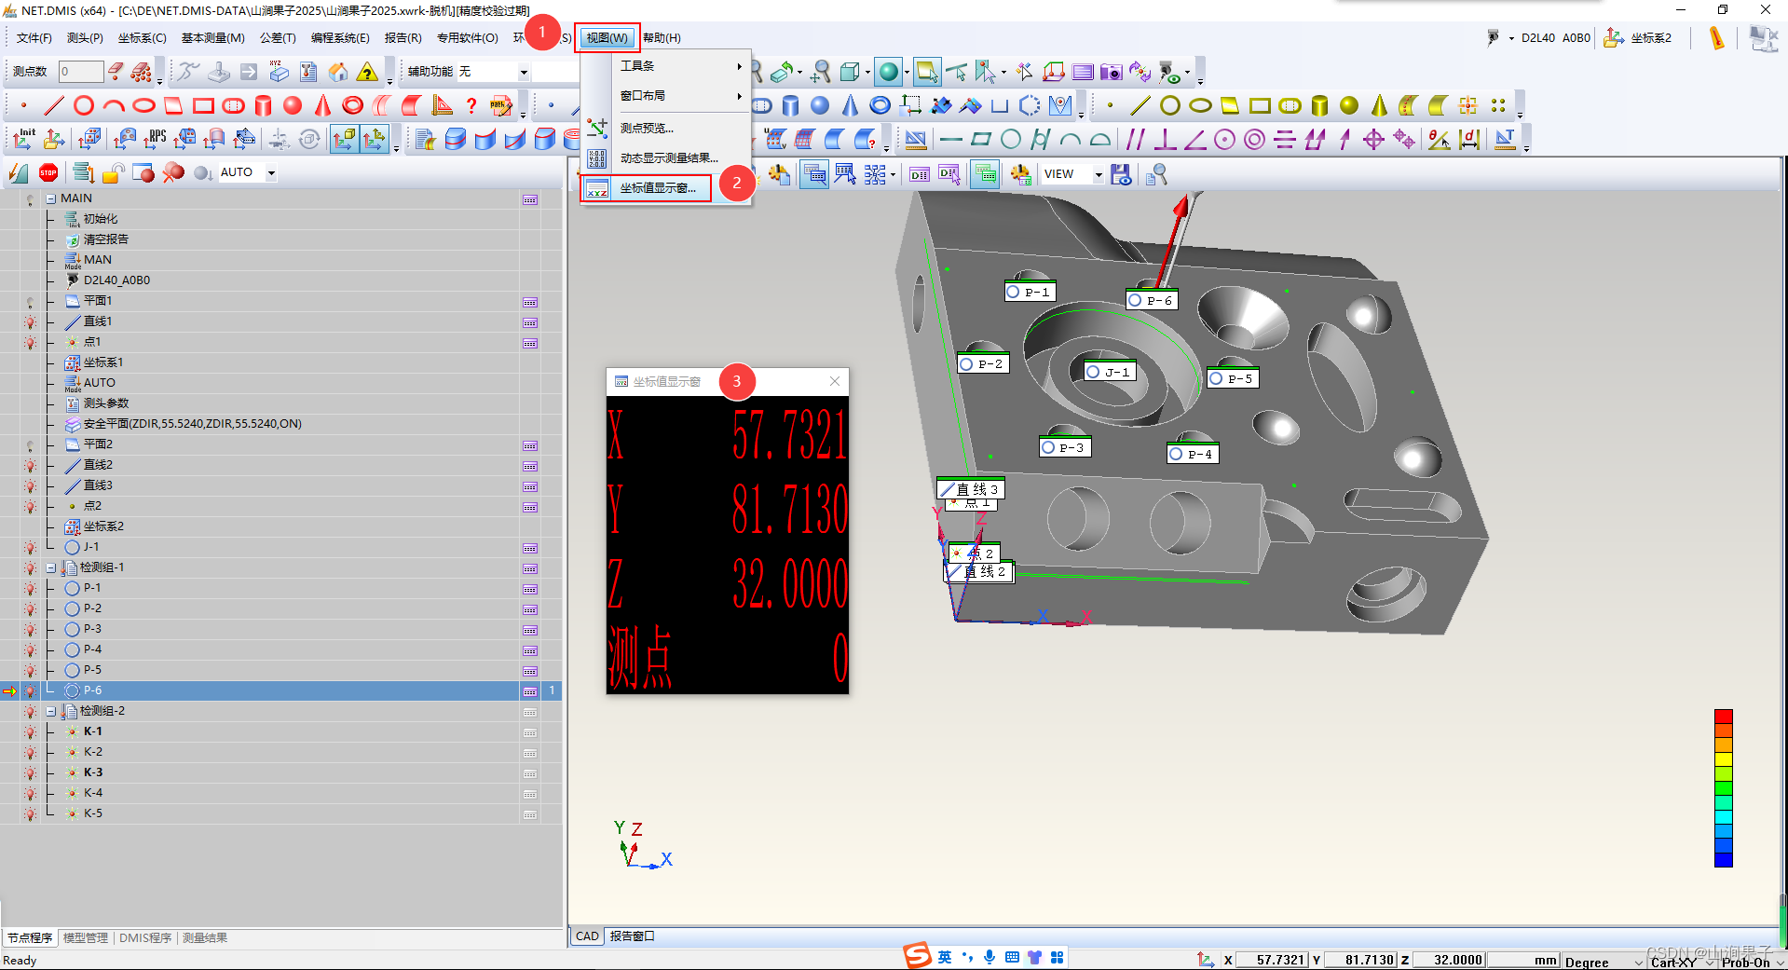Viewport: 1788px width, 970px height.
Task: Toggle the light bulb for 点1
Action: 30,343
